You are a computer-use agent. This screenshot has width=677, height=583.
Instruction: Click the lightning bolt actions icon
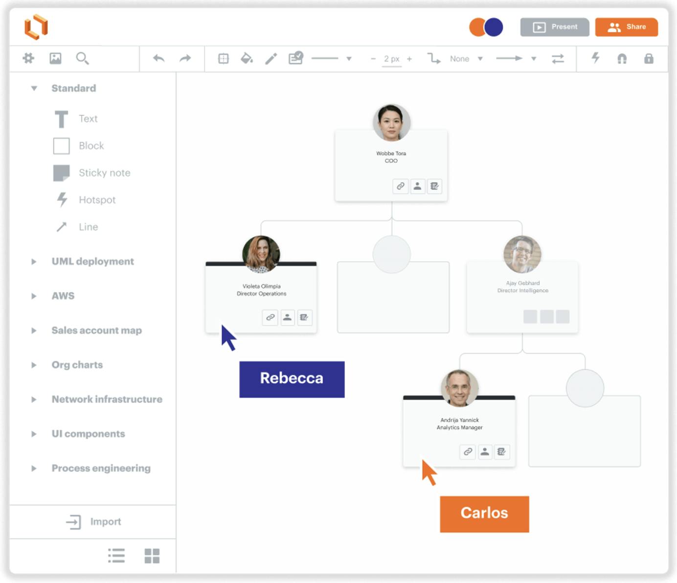(x=595, y=58)
